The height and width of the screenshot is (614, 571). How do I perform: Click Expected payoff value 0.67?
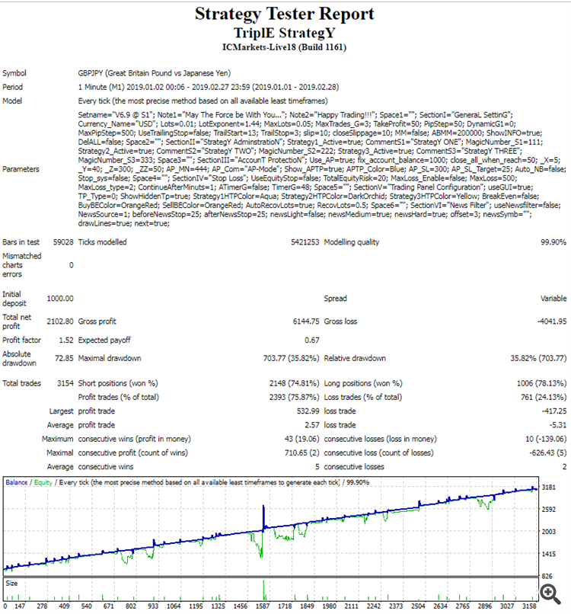click(312, 341)
